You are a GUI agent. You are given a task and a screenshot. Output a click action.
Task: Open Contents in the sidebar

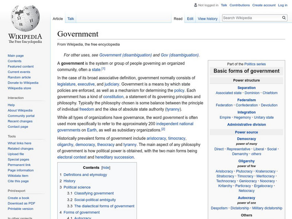[15, 61]
